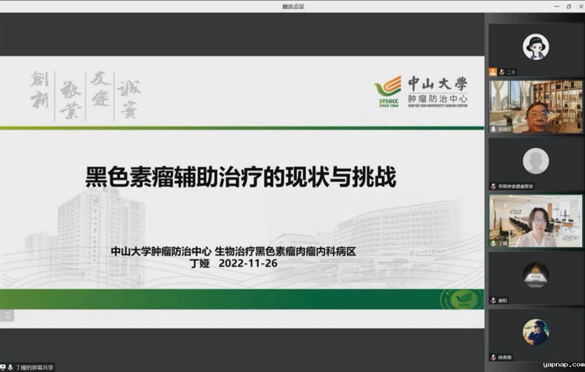Click the screen share icon at bottom-left

tap(3, 367)
